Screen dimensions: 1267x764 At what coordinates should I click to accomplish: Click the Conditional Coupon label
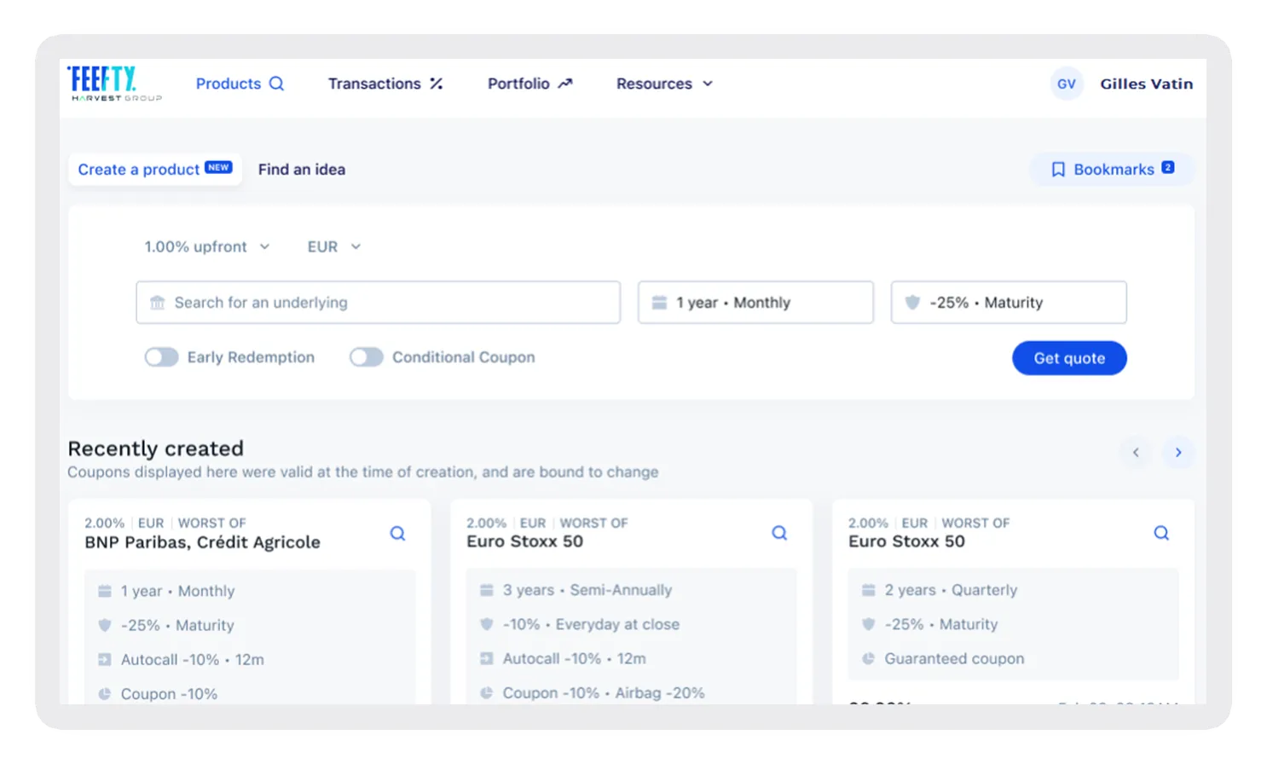click(464, 357)
